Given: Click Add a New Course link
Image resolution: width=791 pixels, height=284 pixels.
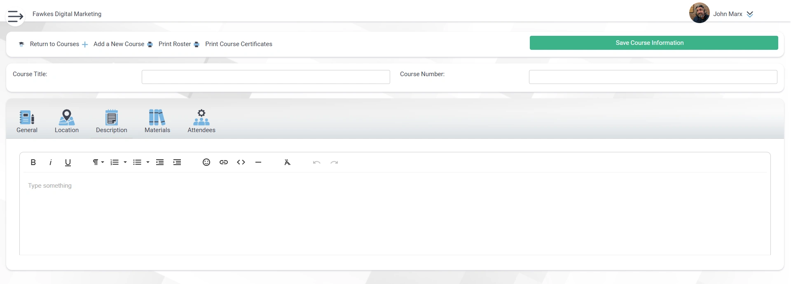Looking at the screenshot, I should 119,44.
